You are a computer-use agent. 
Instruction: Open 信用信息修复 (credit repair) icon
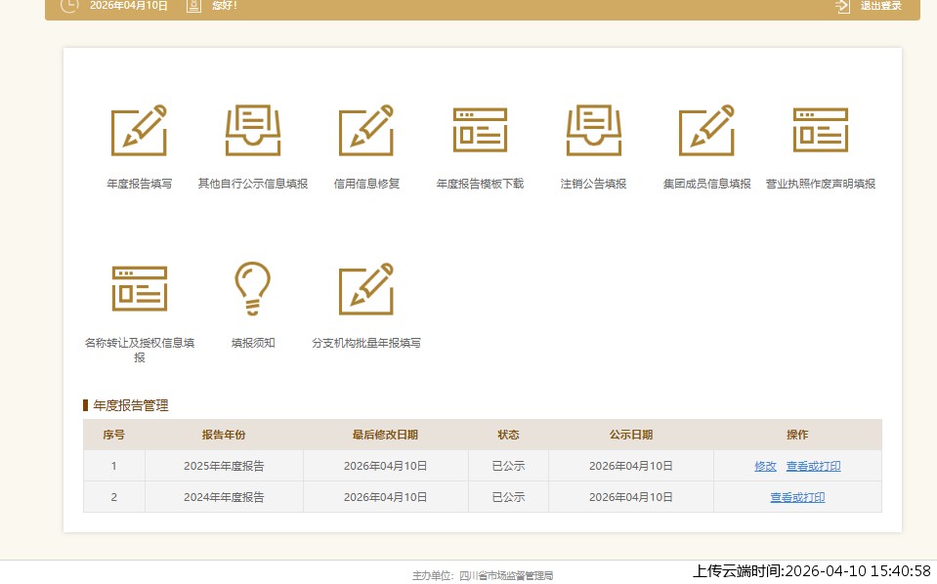pyautogui.click(x=365, y=129)
